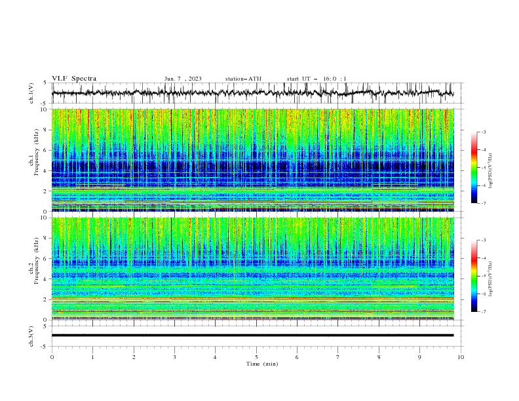Screen dimensions: 519x401
Task: Click the ch.1 colorbar "log(PSD)(V²/Hz)" label
Action: (x=491, y=171)
